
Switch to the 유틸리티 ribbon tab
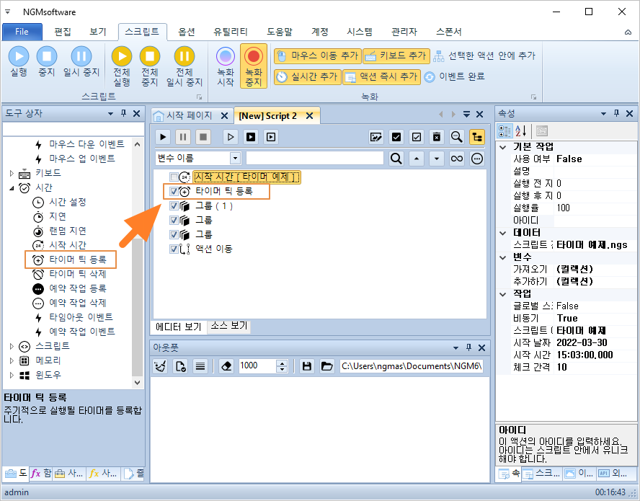(x=230, y=32)
